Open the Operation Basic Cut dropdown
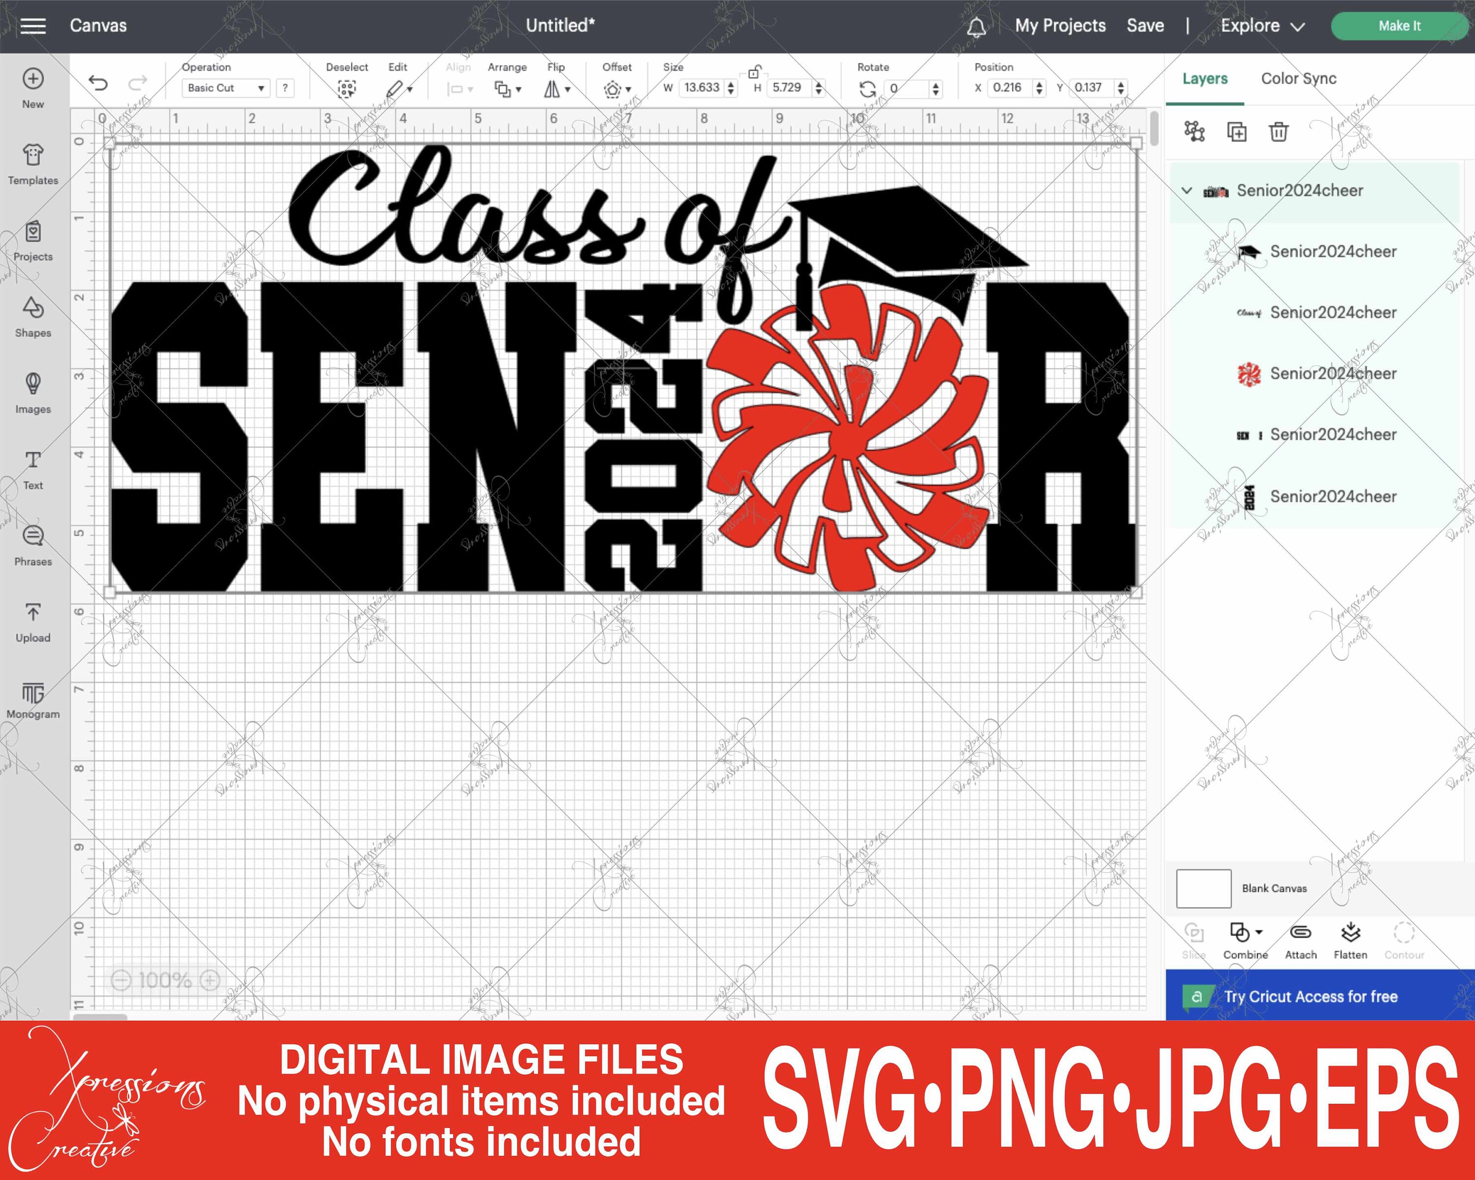The image size is (1475, 1180). click(226, 88)
